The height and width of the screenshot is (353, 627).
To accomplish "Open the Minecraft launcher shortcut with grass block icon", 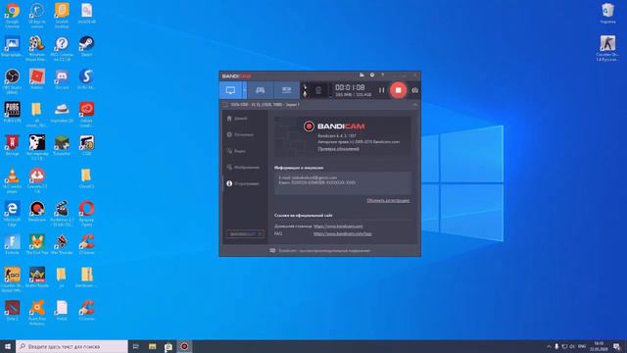I will pos(62,144).
